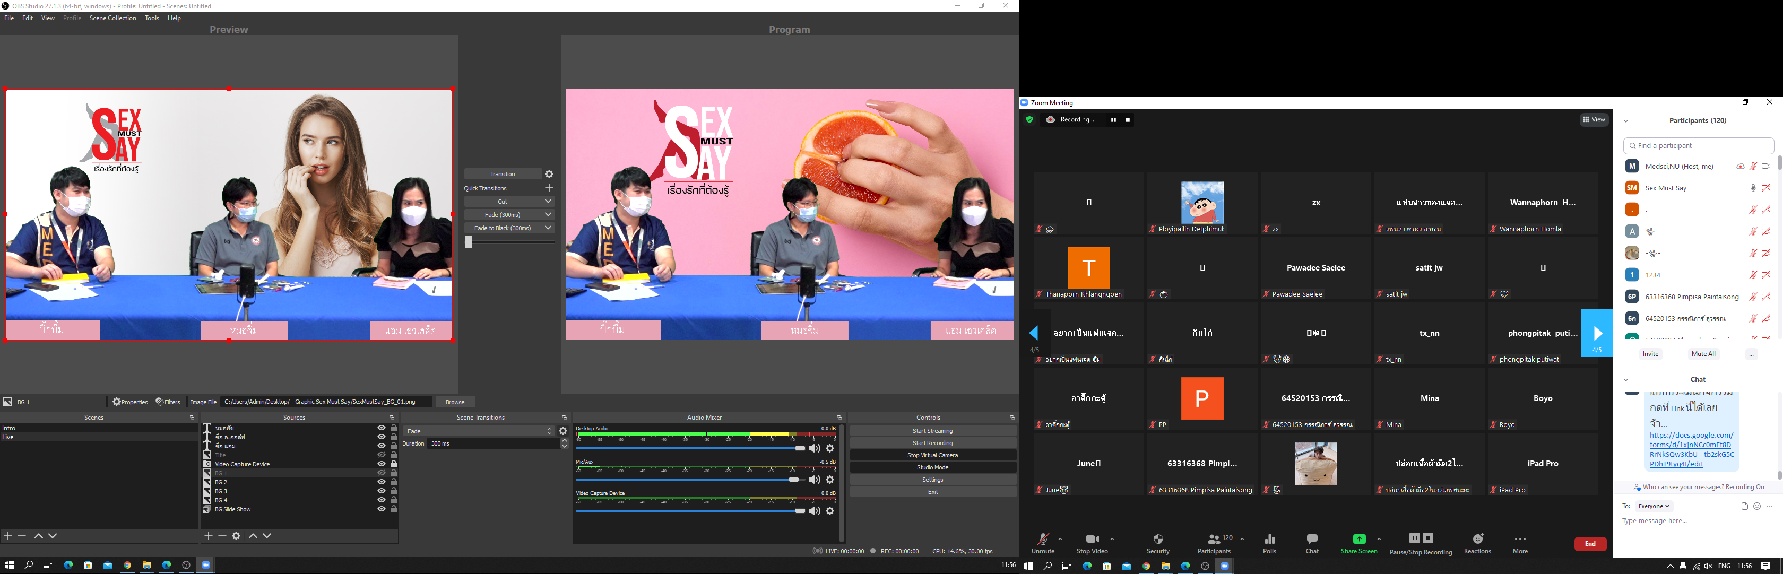Click the red End meeting button
This screenshot has width=1783, height=574.
[x=1590, y=544]
